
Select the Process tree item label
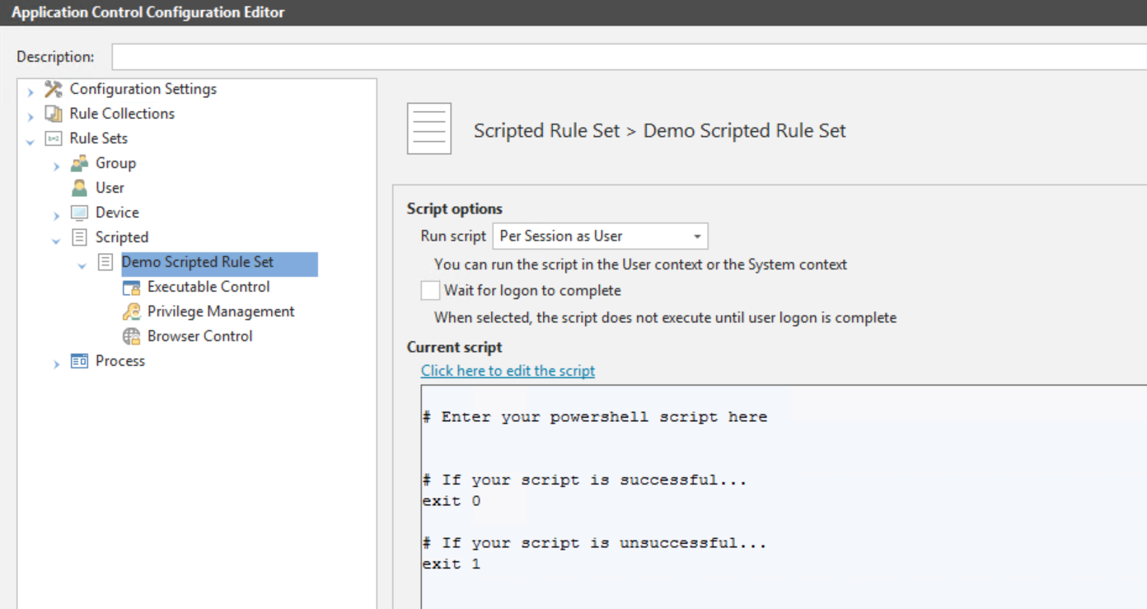tap(120, 361)
